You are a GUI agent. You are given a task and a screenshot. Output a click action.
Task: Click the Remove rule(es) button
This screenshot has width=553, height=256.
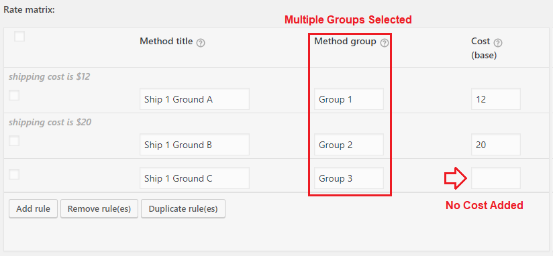pos(99,209)
